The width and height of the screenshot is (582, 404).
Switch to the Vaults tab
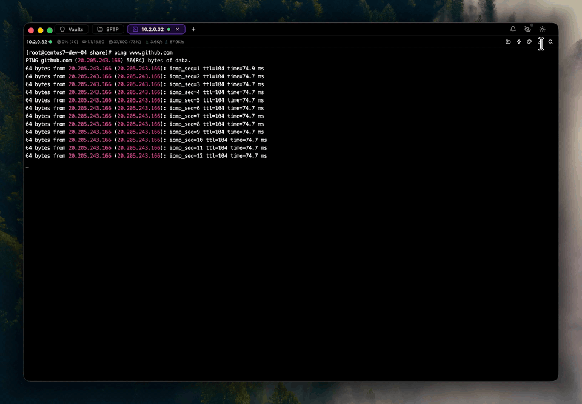tap(72, 29)
